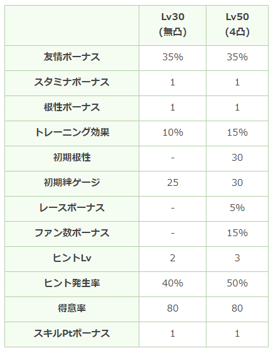
Task: Click the Lv30 初期絆ゲージ value 25
Action: [x=173, y=183]
